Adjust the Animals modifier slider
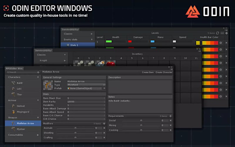This screenshot has height=147, width=235. 75,128
